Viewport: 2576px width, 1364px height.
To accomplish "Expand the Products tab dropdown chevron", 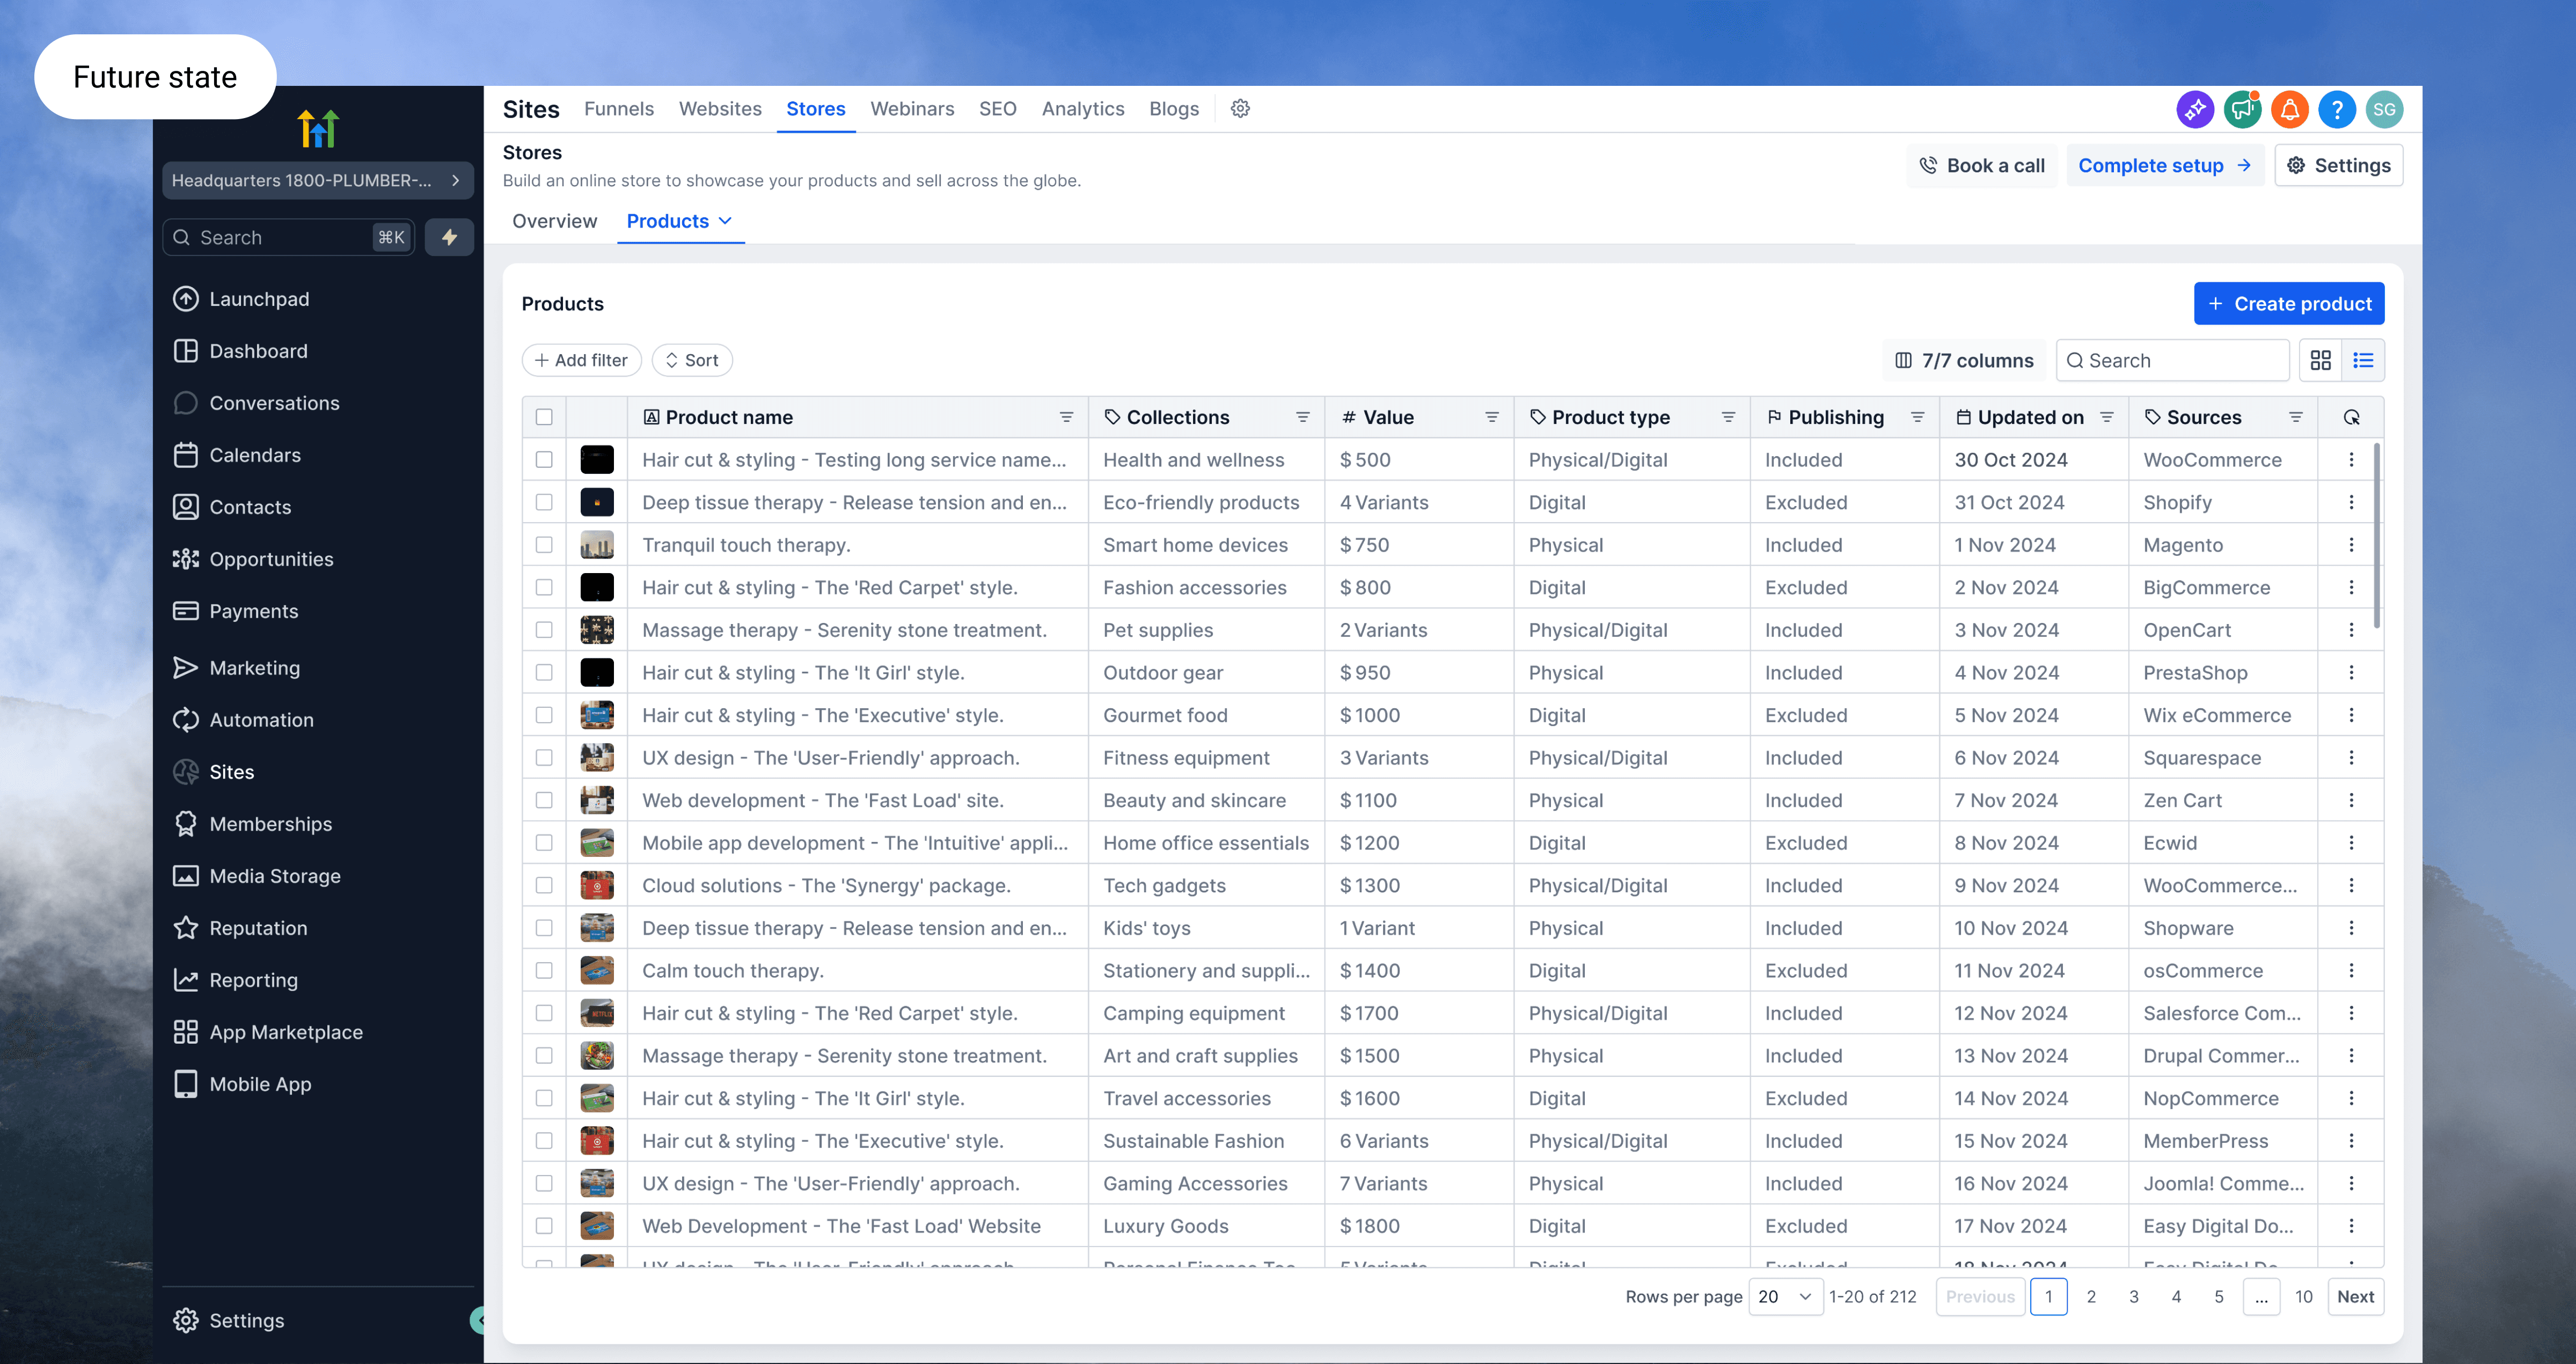I will click(x=726, y=221).
